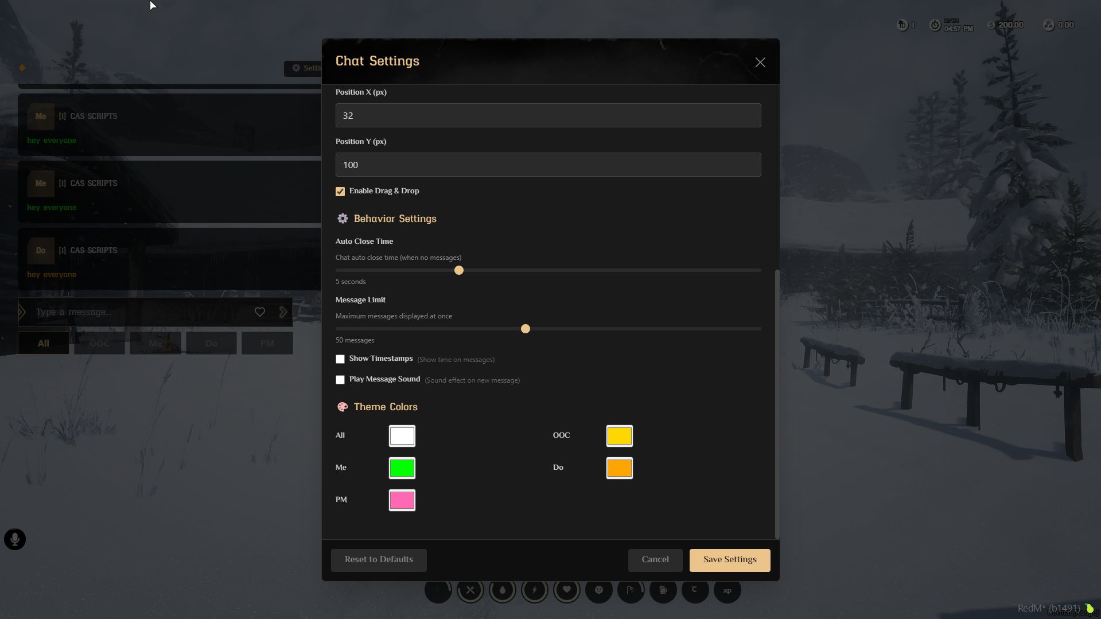The image size is (1101, 619).
Task: Click the stopwatch clock icon in HUD
Action: (935, 25)
